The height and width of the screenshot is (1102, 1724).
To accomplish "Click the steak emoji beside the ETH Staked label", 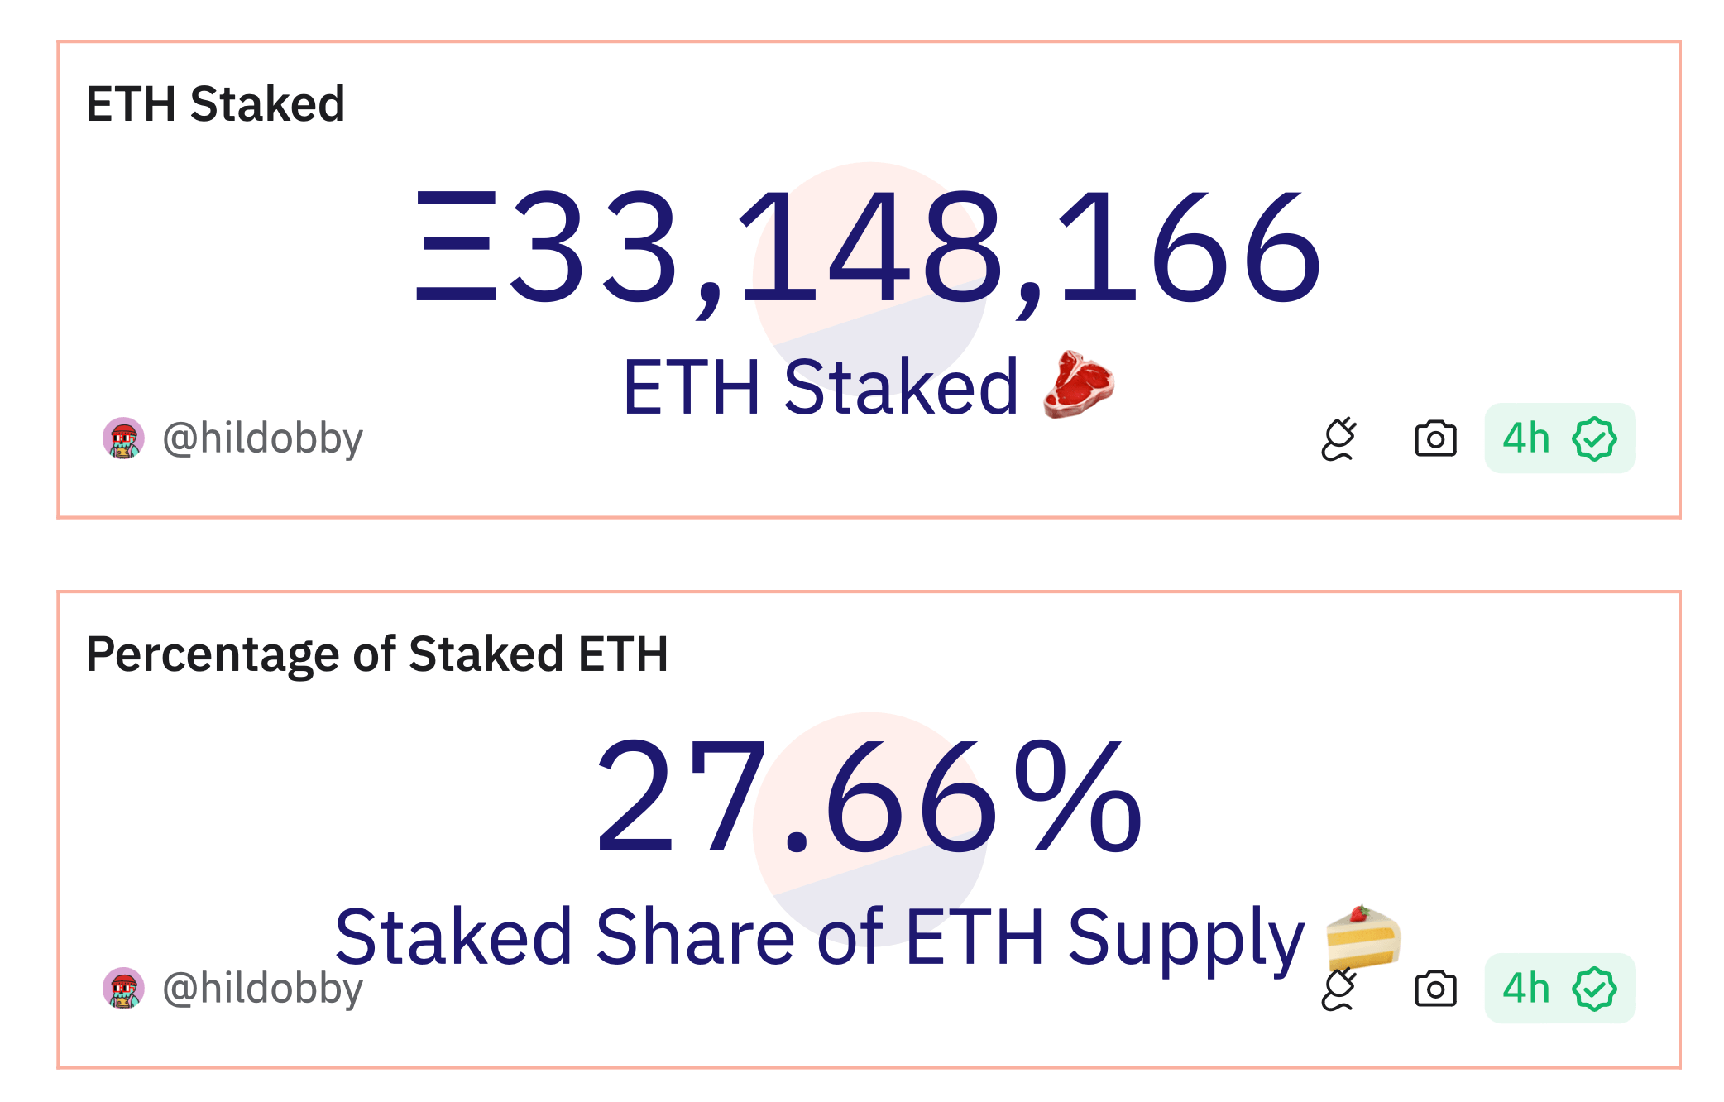I will point(1078,385).
